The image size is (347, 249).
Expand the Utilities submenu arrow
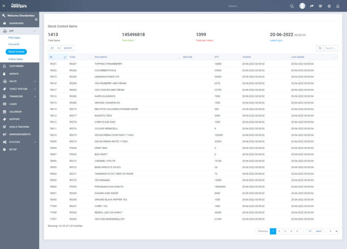click(x=35, y=142)
